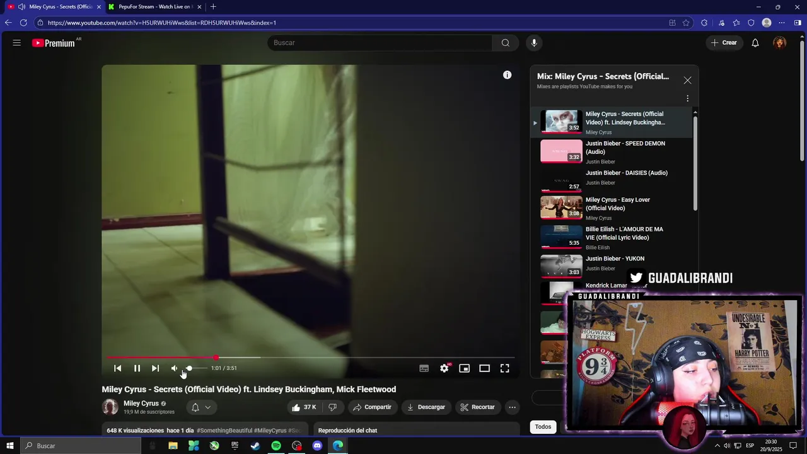Dislike the video
This screenshot has height=454, width=807.
tap(332, 407)
